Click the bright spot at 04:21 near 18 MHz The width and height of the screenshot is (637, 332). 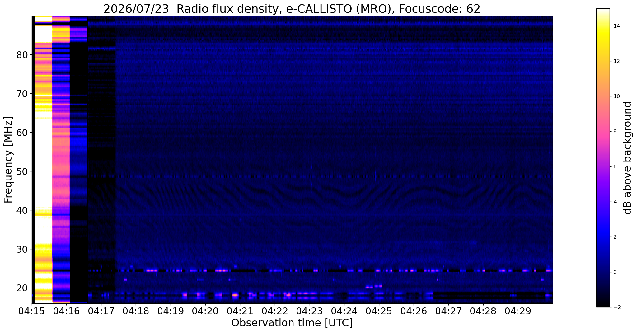(235, 295)
